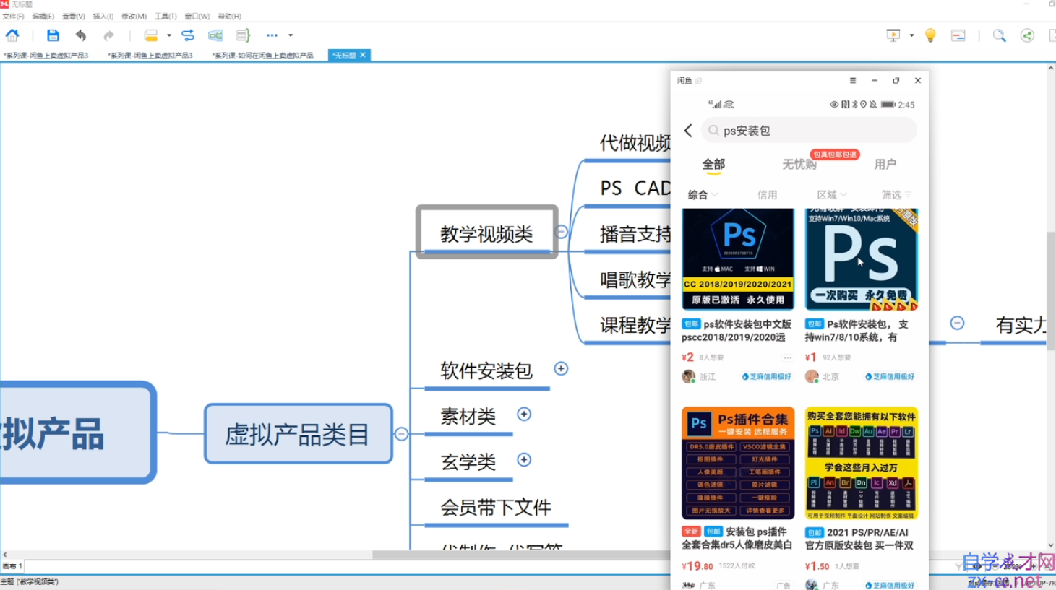Add a relationship line between topics
1056x590 pixels.
(x=188, y=35)
